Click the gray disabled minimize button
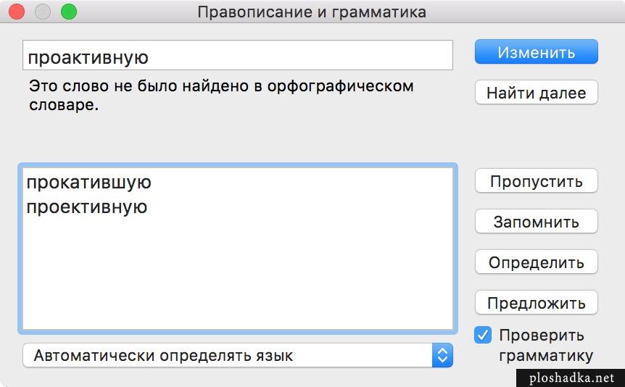 click(43, 12)
